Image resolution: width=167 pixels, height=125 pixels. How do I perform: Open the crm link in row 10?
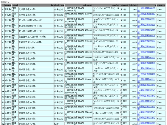pyautogui.click(x=146, y=64)
